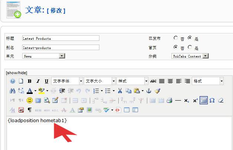Image resolution: width=233 pixels, height=150 pixels.
Task: Toggle underline formatting
Action: [x=46, y=81]
